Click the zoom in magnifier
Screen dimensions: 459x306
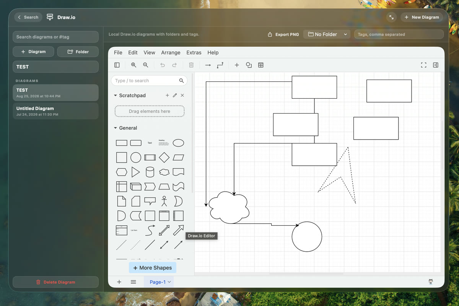point(133,65)
